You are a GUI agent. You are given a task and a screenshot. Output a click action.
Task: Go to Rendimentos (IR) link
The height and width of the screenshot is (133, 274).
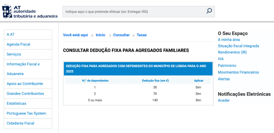(232, 52)
